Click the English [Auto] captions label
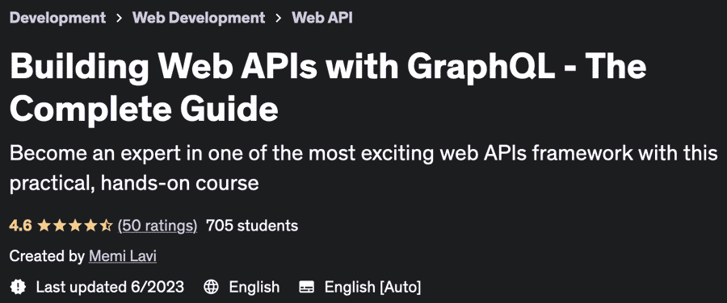Image resolution: width=727 pixels, height=303 pixels. [x=372, y=287]
